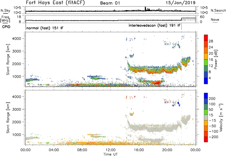Click the 'Power [dB]' colorbar label
The height and width of the screenshot is (156, 226).
coord(216,59)
